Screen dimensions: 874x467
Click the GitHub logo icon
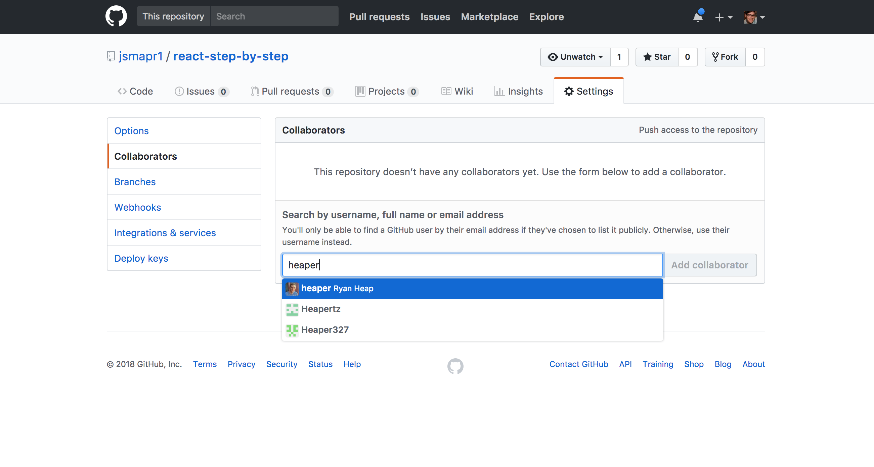click(x=116, y=15)
